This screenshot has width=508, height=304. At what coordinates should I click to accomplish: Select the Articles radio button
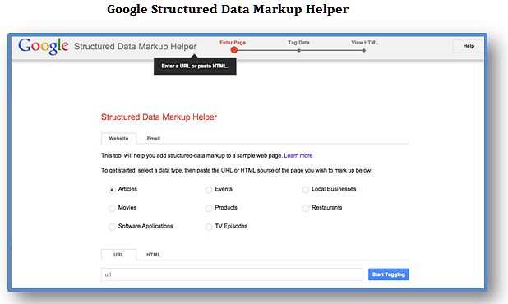[112, 190]
